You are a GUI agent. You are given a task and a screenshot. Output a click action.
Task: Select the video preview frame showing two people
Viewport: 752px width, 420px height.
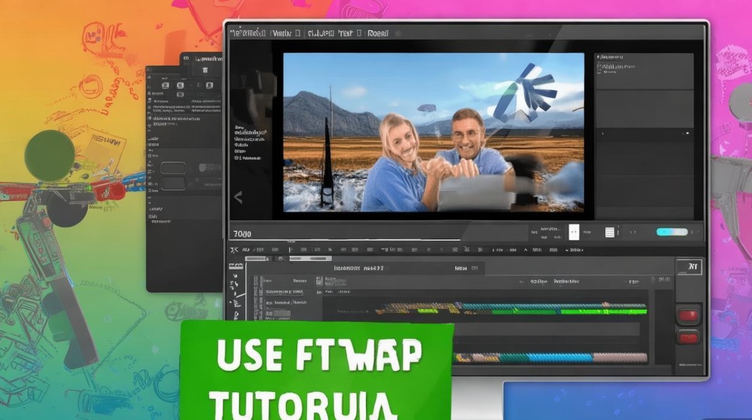(x=434, y=133)
